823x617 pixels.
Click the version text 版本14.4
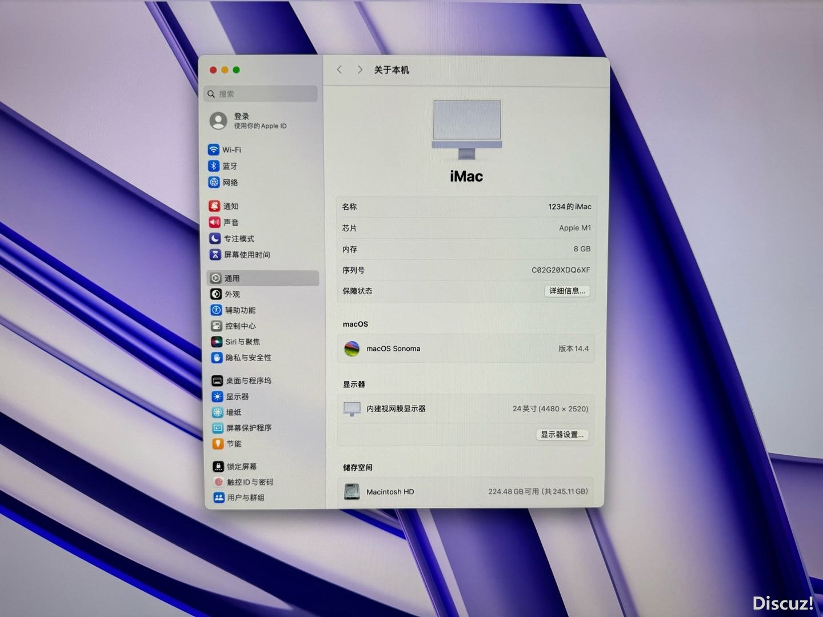point(573,348)
